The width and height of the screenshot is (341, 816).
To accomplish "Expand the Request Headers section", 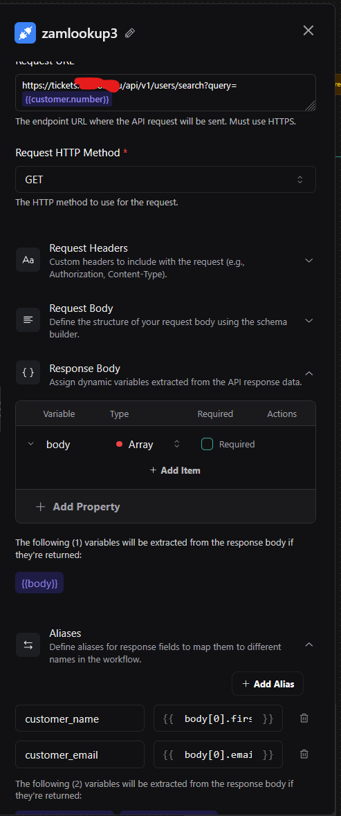I will click(308, 260).
